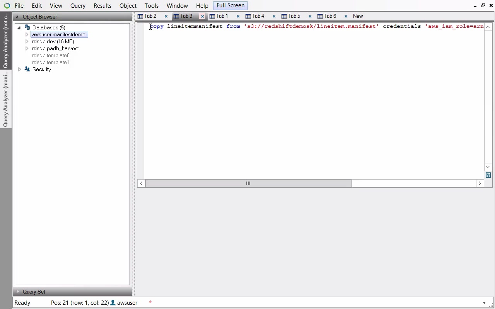Select the Security node label

[42, 69]
